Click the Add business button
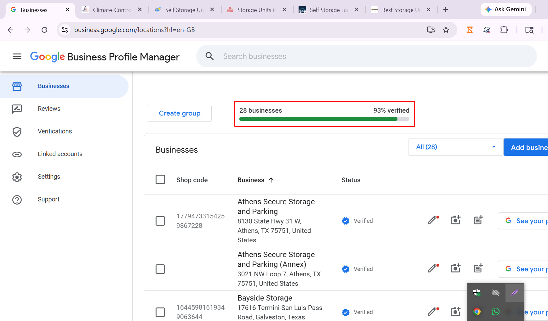 (x=526, y=147)
